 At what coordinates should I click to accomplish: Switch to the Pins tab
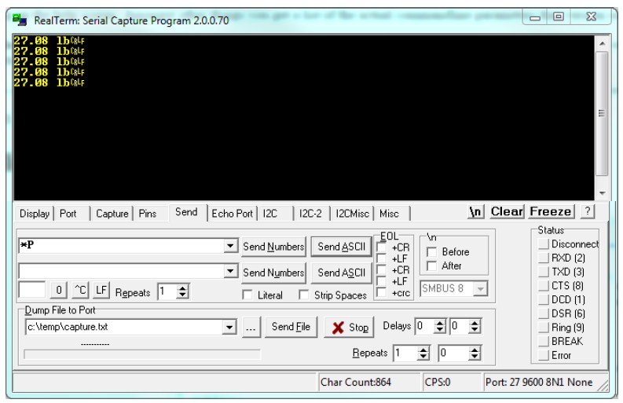pos(148,214)
